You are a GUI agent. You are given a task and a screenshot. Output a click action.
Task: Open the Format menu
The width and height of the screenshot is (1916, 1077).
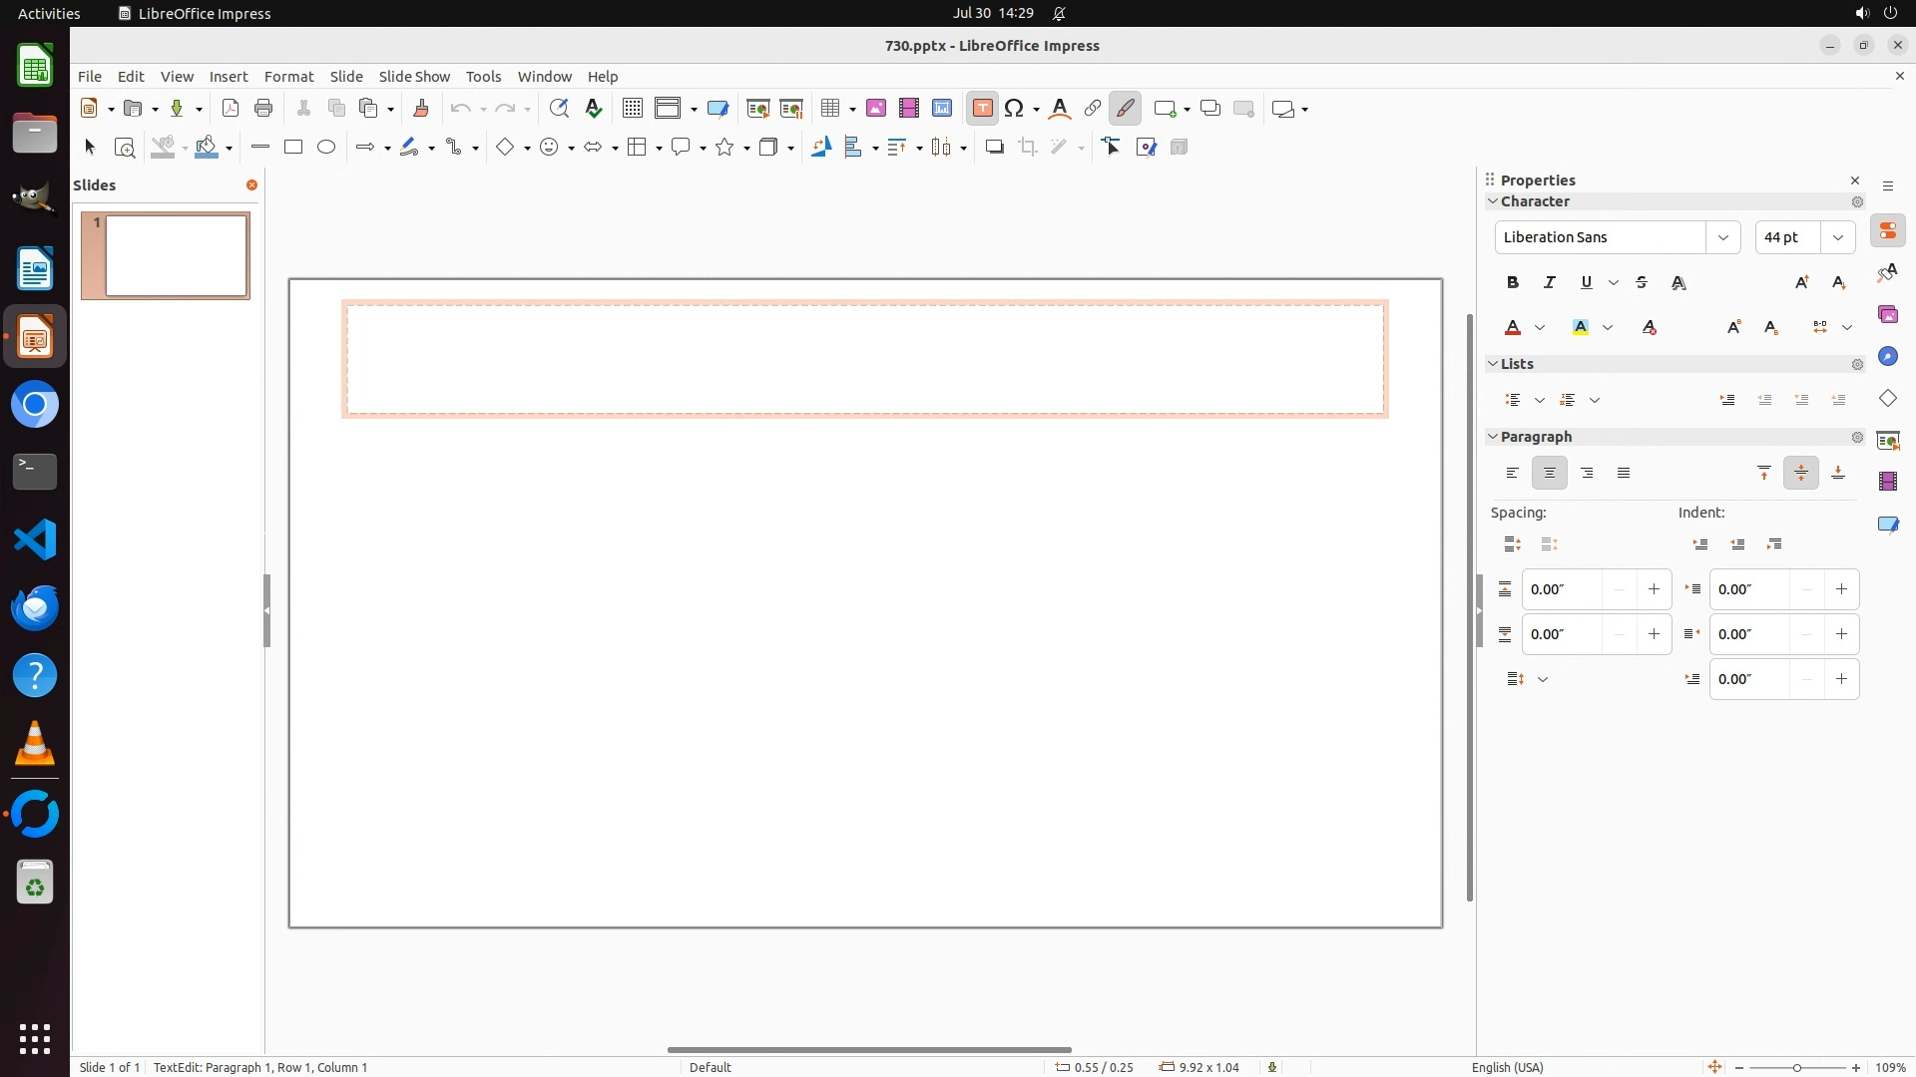[288, 77]
